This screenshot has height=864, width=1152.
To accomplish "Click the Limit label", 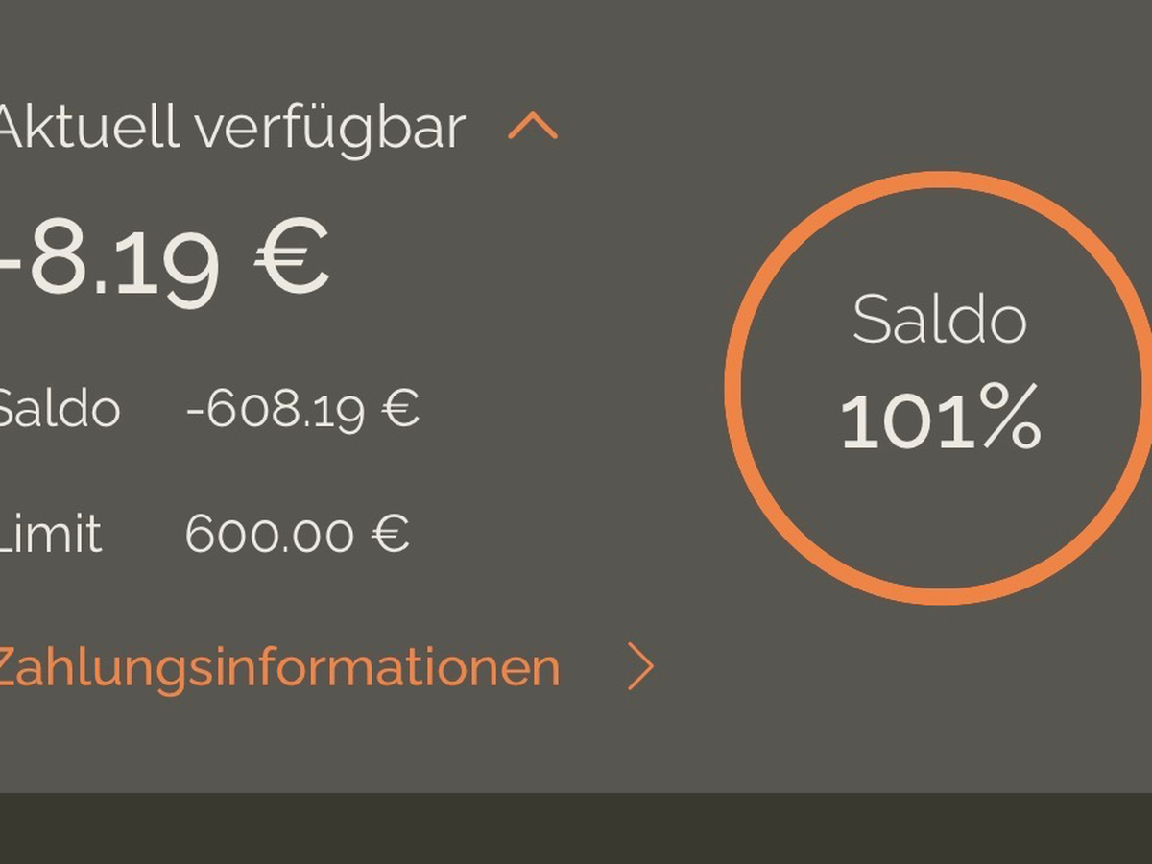I will click(x=50, y=534).
